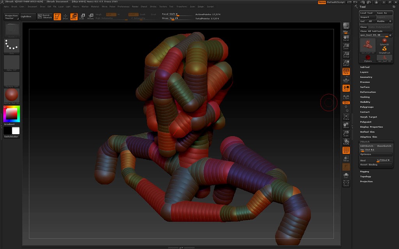Image resolution: width=399 pixels, height=249 pixels.
Task: Select the ZSphere tool thumbnail
Action: 367,58
